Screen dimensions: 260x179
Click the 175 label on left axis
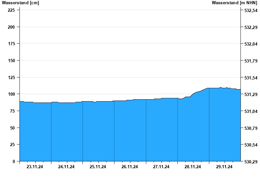11,44
